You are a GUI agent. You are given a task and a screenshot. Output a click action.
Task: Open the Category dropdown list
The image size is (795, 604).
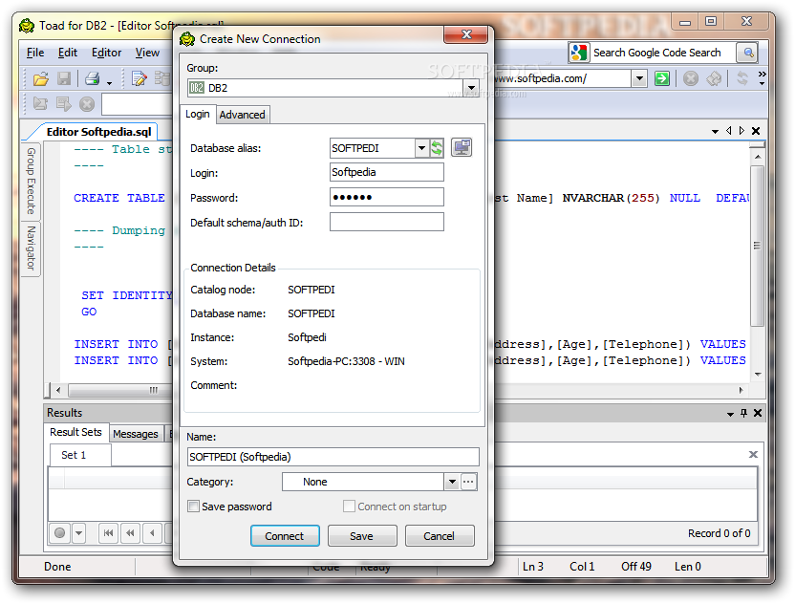[452, 482]
